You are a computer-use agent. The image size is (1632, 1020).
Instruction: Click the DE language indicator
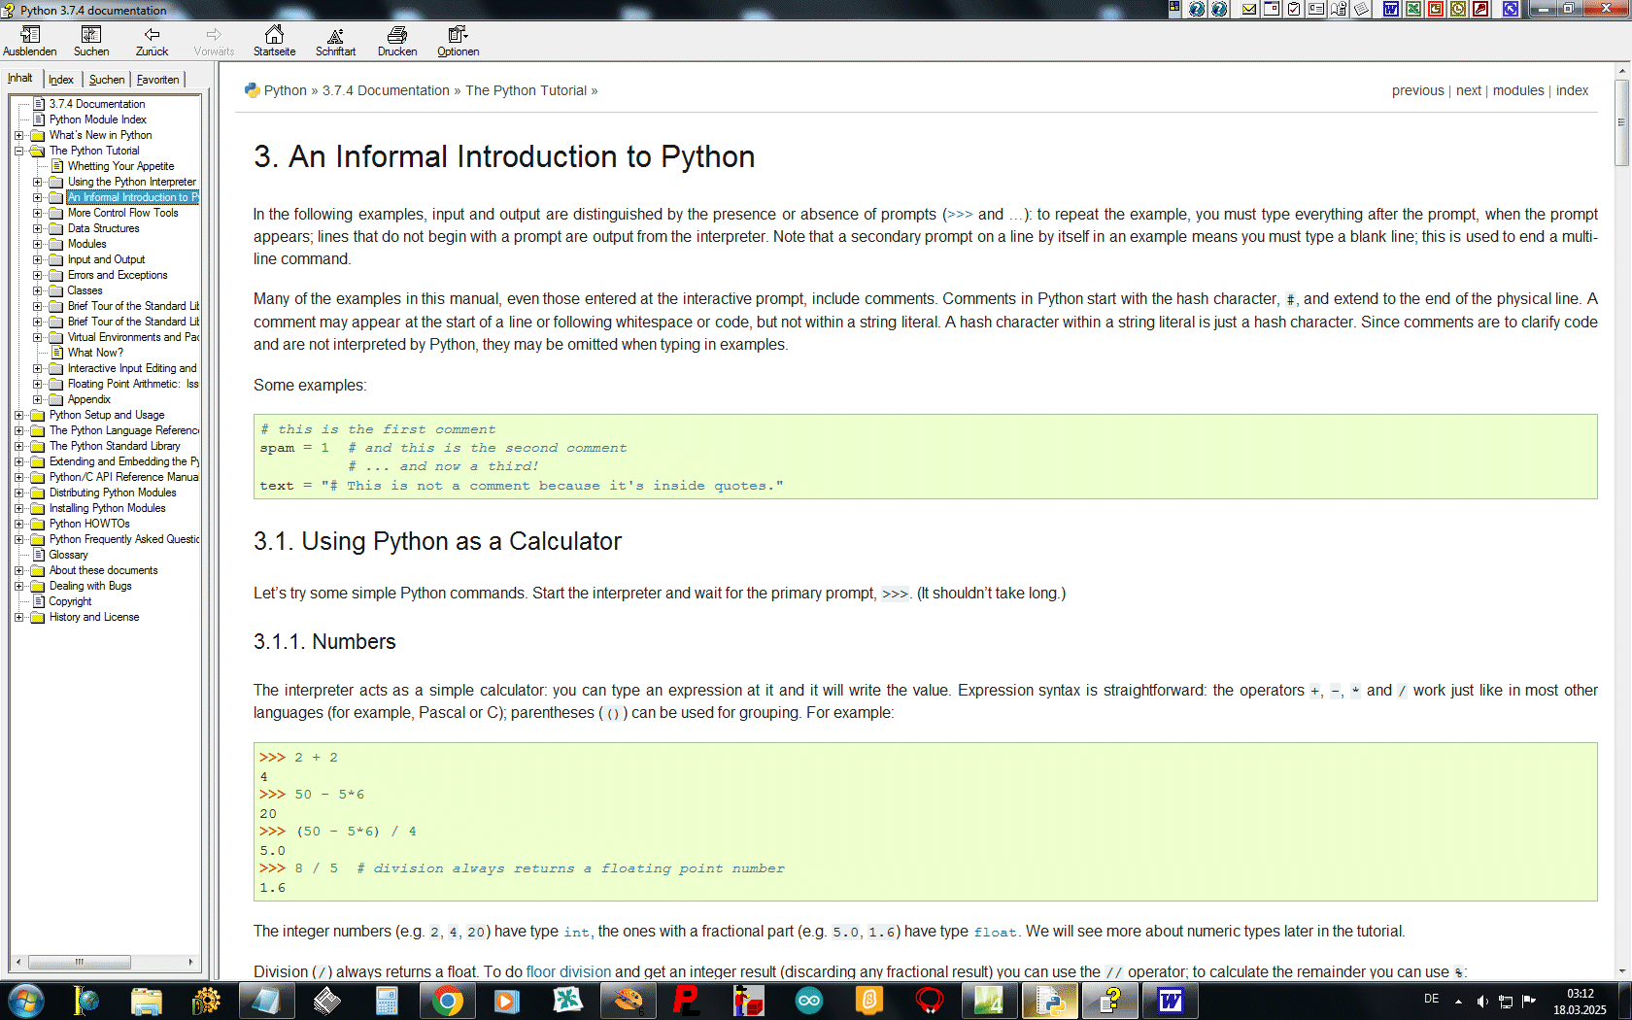[1431, 999]
